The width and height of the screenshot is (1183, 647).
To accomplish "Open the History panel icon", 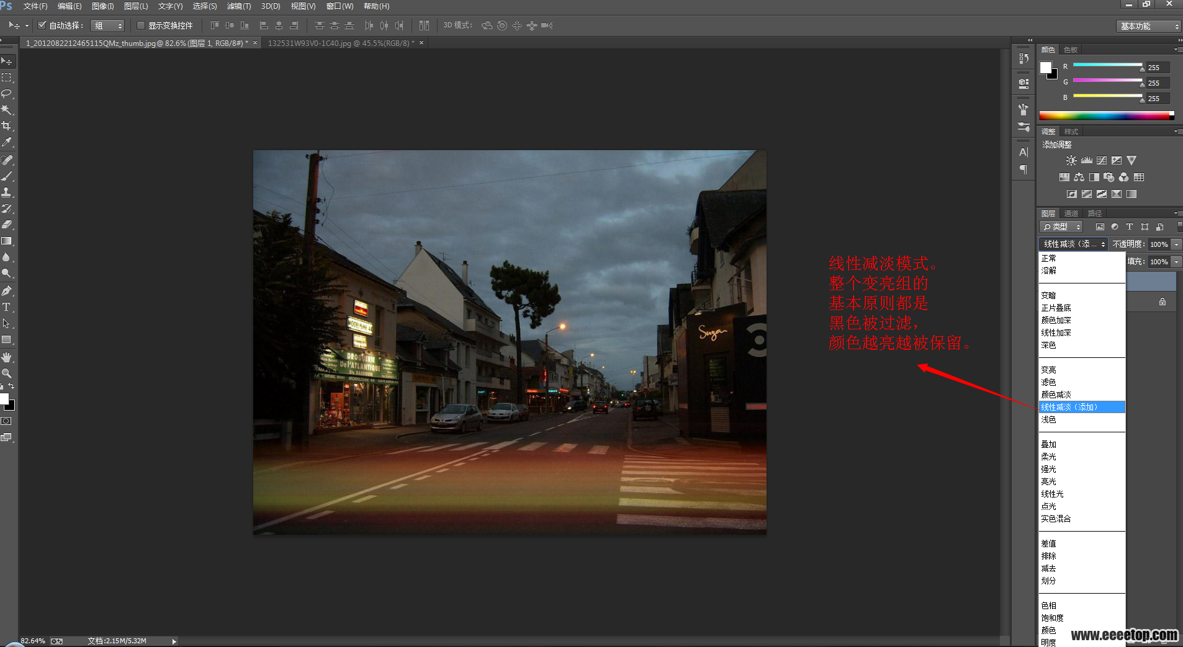I will tap(1023, 58).
